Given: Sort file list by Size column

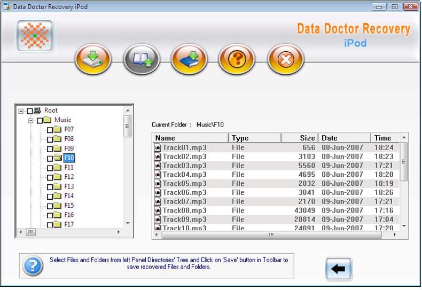Looking at the screenshot, I should coord(300,138).
